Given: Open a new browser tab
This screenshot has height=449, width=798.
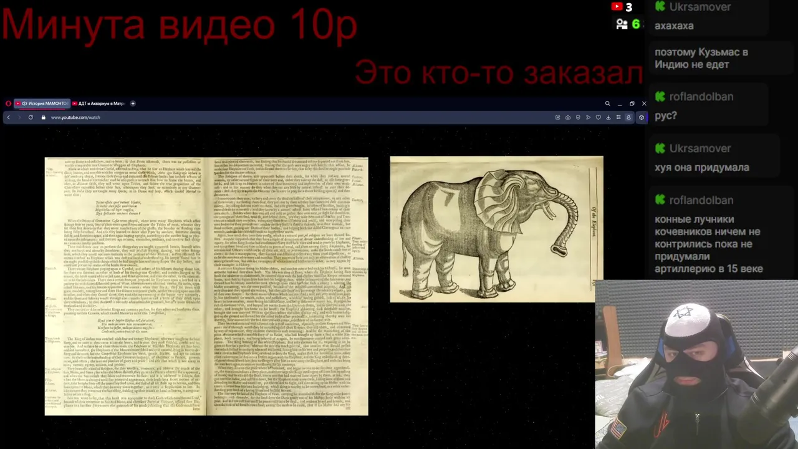Looking at the screenshot, I should (x=133, y=104).
